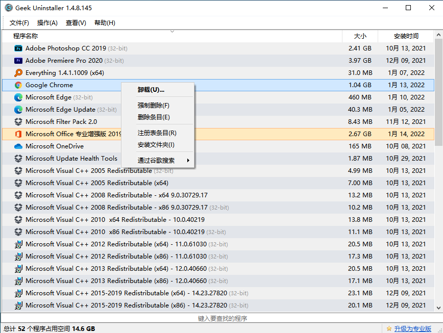This screenshot has height=333, width=443.
Task: Click icon of Visual C++ 2010 x86 Redistributable
Action: (x=18, y=232)
